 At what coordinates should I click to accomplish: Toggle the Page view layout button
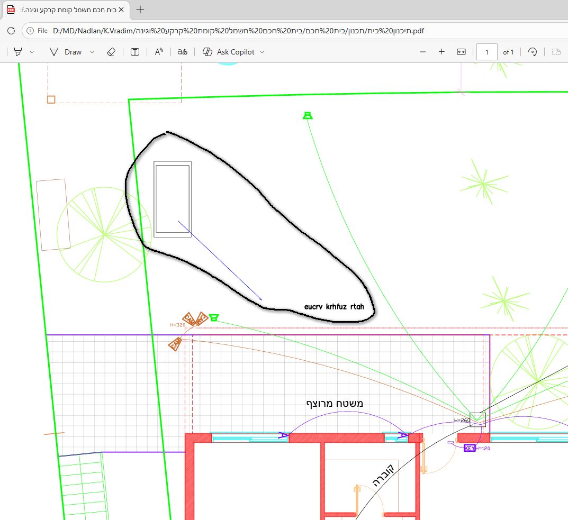pyautogui.click(x=556, y=52)
